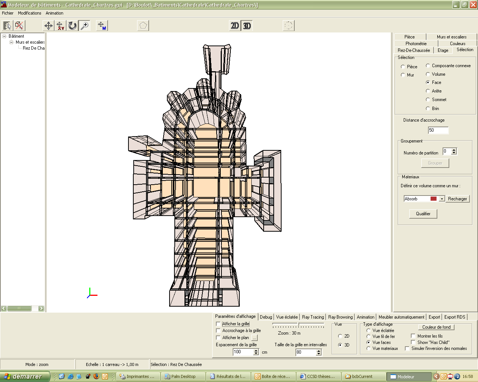The height and width of the screenshot is (382, 478).
Task: Select the four-arrow pan tool
Action: click(49, 26)
